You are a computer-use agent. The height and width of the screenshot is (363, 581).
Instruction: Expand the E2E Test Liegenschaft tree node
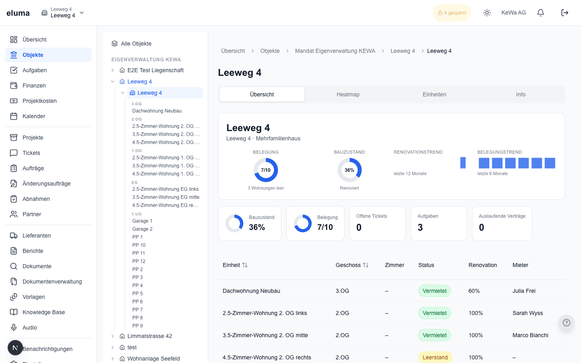113,70
